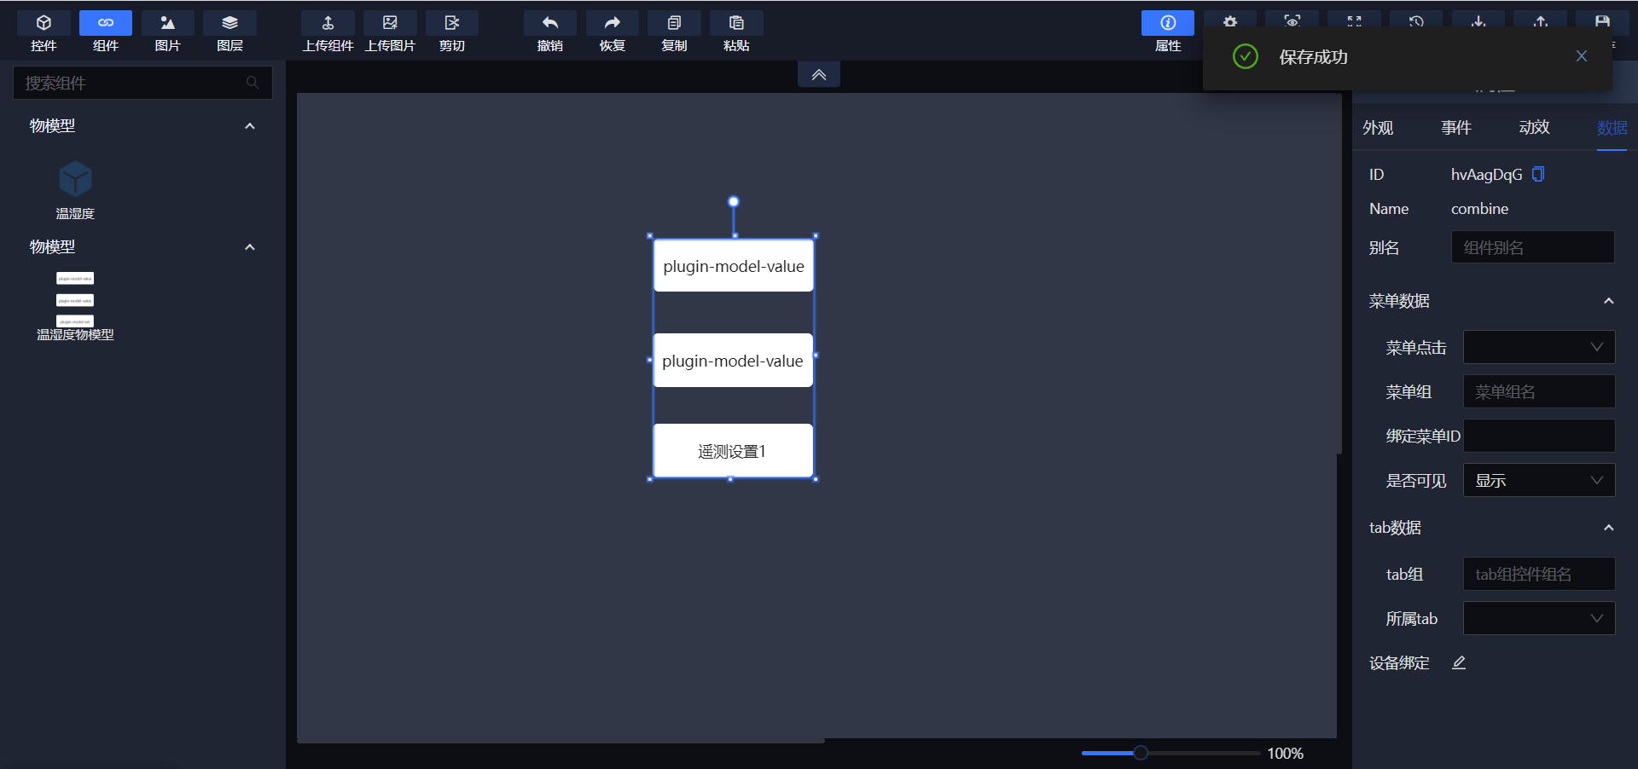Click the 上传组件 upload component icon

pyautogui.click(x=328, y=23)
